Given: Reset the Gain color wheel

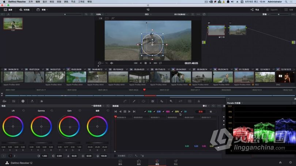Looking at the screenshot, I should [x=80, y=111].
